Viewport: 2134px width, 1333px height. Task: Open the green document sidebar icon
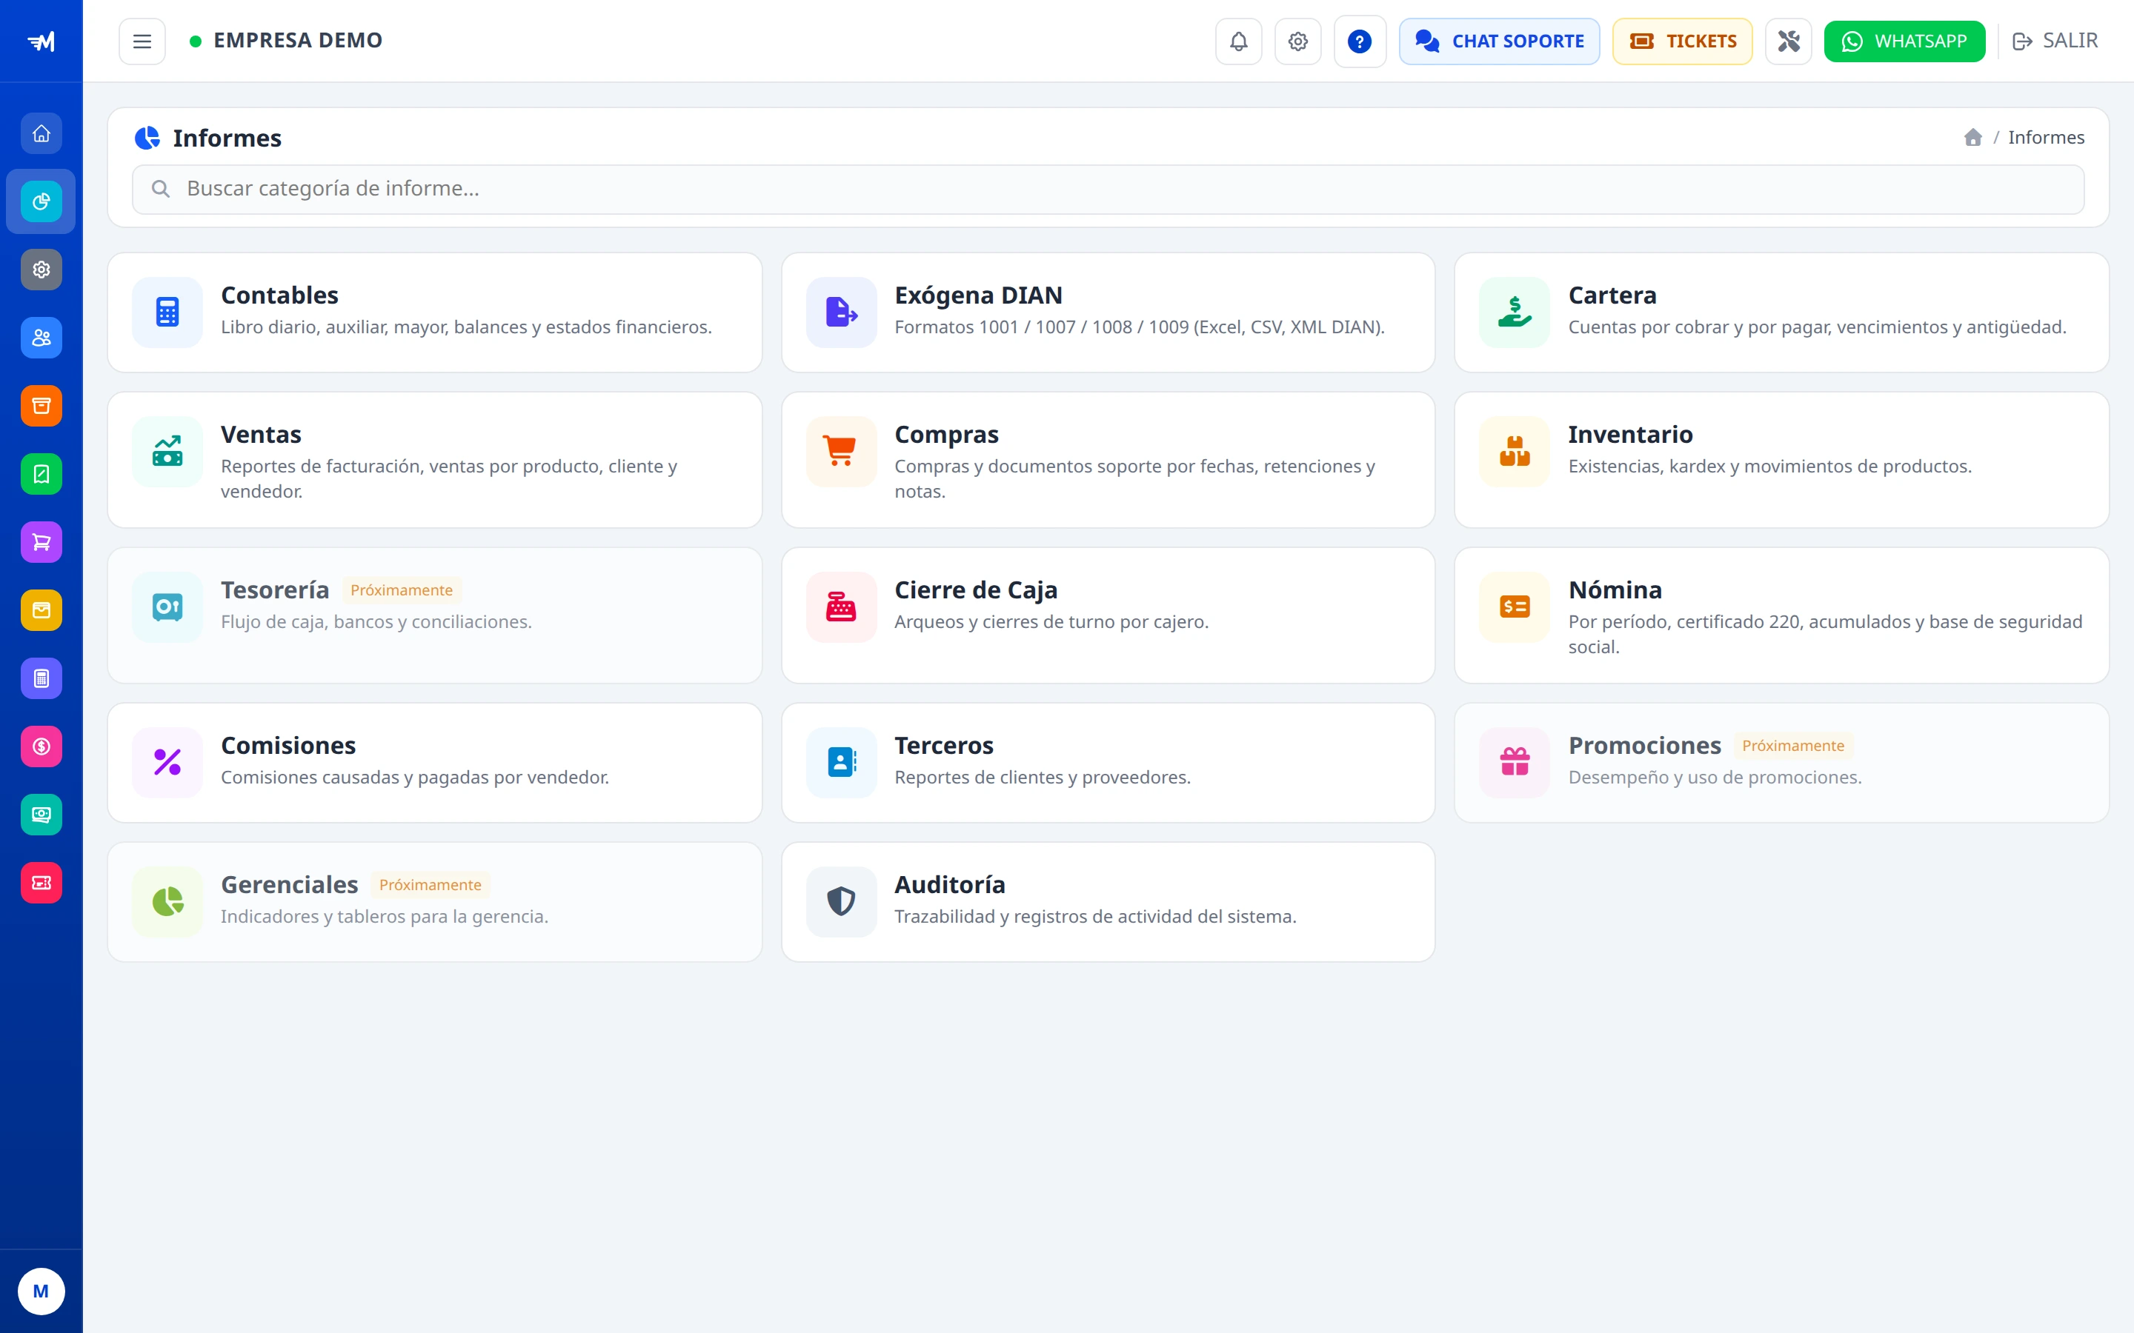[41, 474]
